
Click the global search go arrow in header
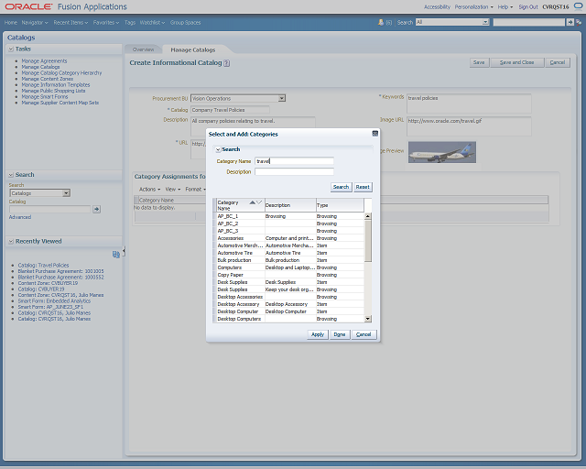[x=570, y=22]
